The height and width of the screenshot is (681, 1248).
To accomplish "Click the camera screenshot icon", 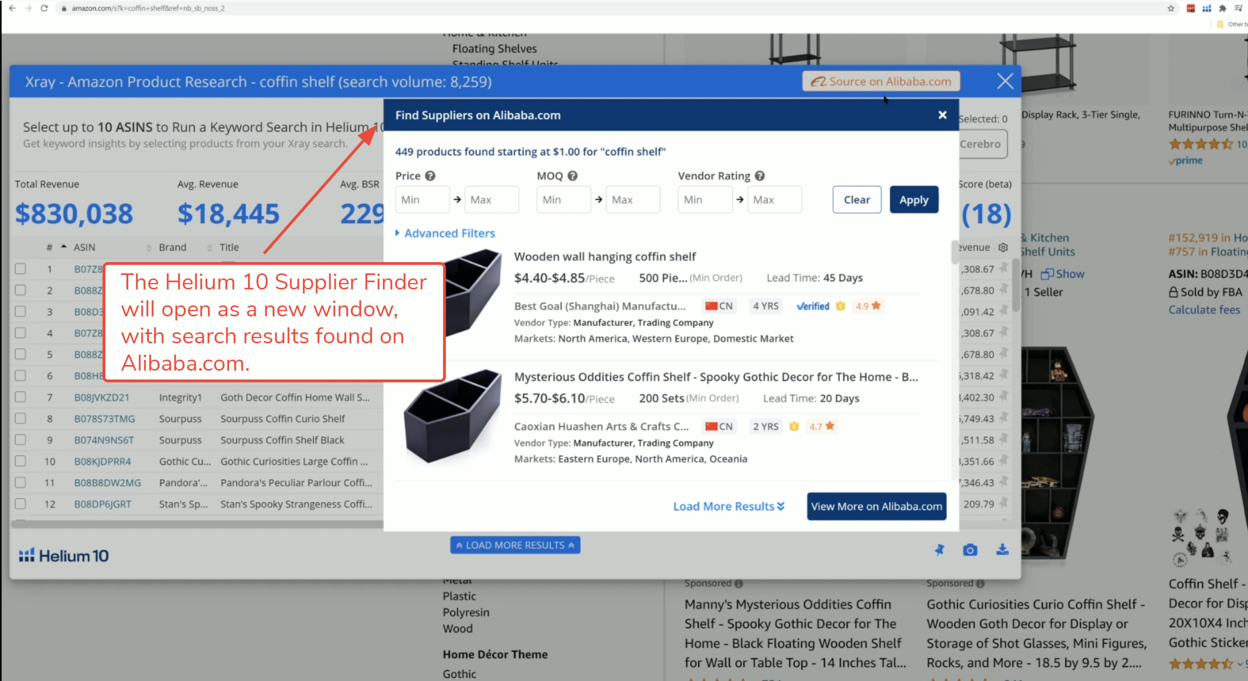I will pyautogui.click(x=970, y=550).
